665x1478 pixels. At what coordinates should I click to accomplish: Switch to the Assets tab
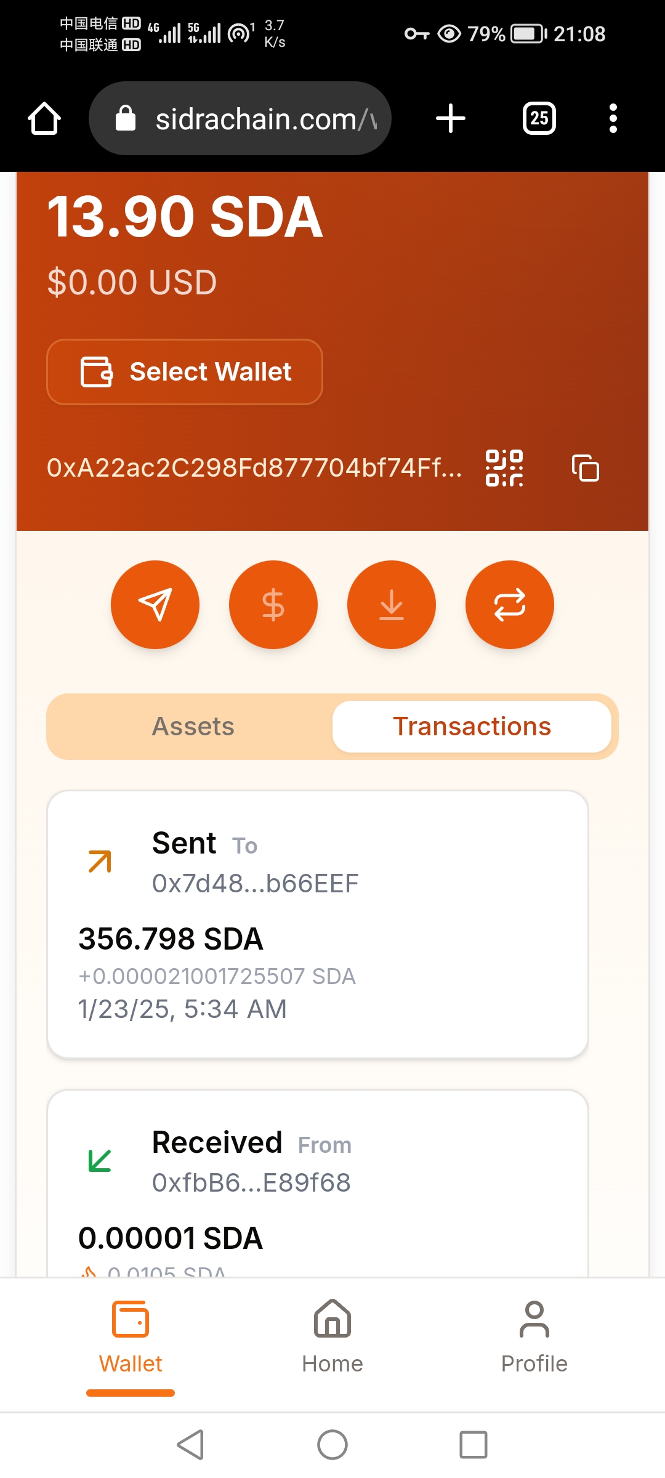193,727
